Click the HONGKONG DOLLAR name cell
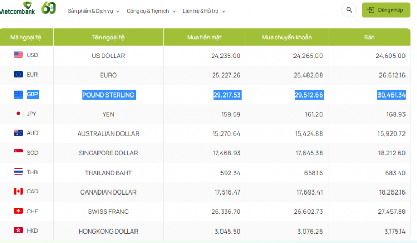The image size is (417, 243). point(108,232)
